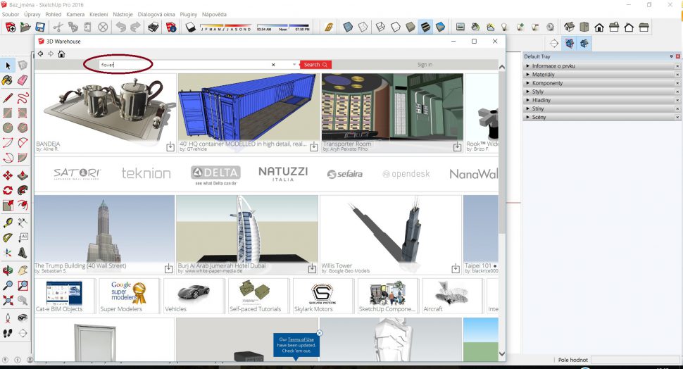Download the Burj Al Arab model
683x369 pixels.
coord(312,269)
